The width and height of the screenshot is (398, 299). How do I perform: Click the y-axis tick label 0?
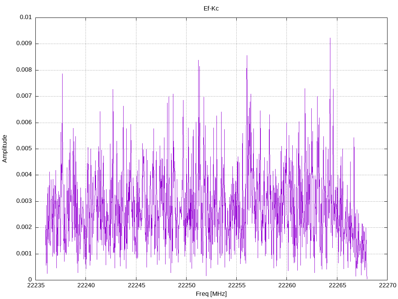pos(30,280)
